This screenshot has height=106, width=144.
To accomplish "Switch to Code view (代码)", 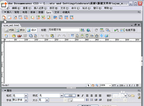I will (10, 30).
